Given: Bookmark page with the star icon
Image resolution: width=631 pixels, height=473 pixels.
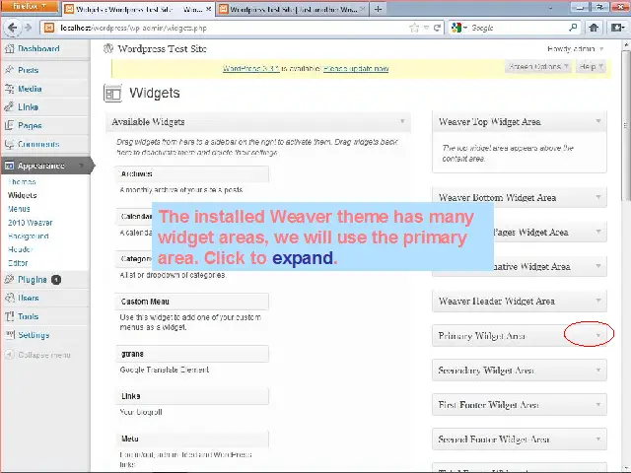Looking at the screenshot, I should tap(414, 28).
